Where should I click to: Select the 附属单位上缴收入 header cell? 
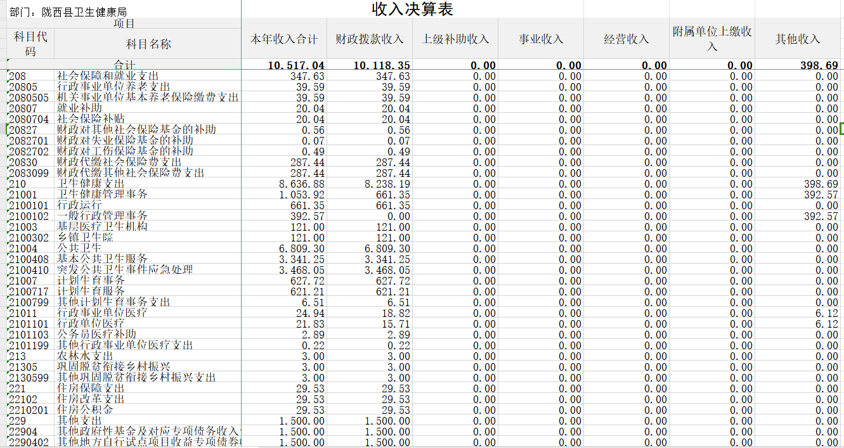point(712,39)
